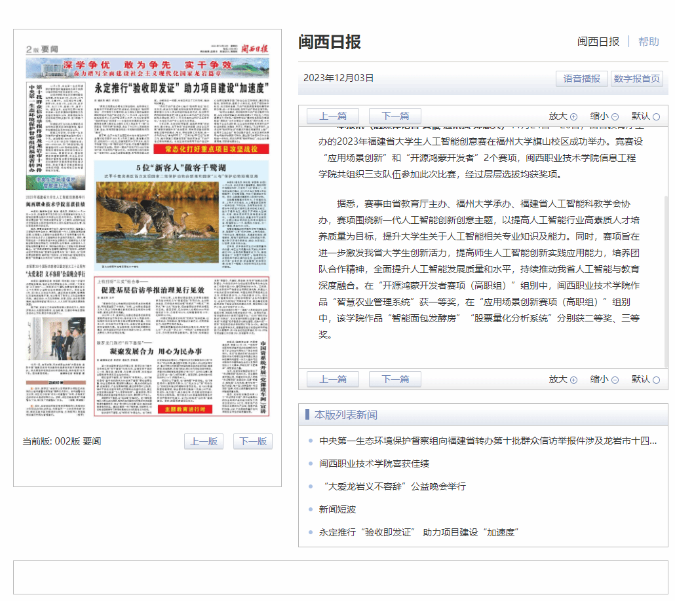Go to next page with 下一版
675x601 pixels.
[x=252, y=441]
